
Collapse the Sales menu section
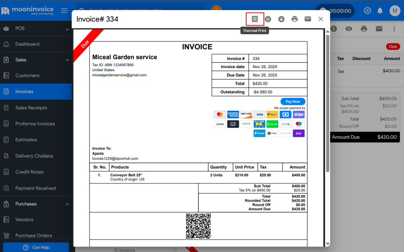pos(67,60)
